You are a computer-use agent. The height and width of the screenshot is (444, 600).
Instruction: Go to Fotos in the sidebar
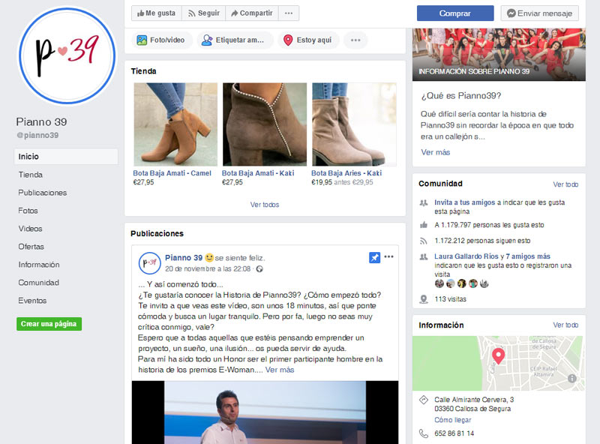tap(28, 211)
